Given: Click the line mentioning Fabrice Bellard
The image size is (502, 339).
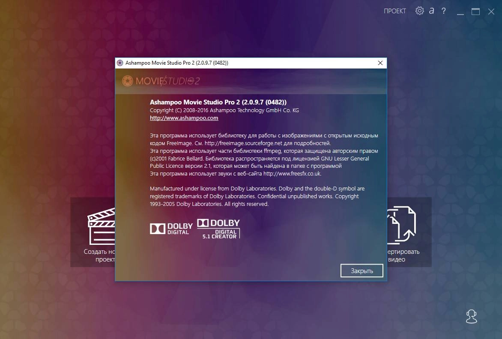Looking at the screenshot, I should point(259,159).
